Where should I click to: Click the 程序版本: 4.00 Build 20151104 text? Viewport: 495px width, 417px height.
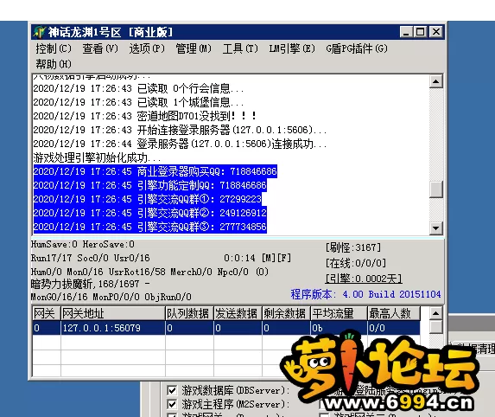(365, 294)
